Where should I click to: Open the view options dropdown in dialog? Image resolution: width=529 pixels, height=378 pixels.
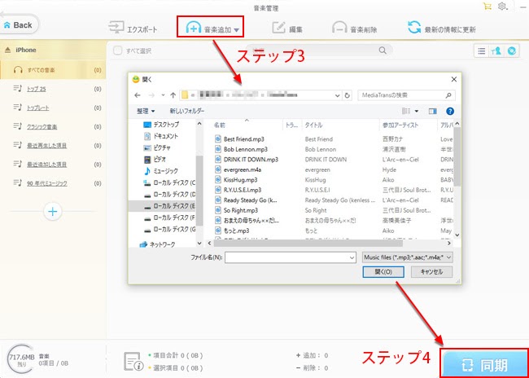click(417, 111)
